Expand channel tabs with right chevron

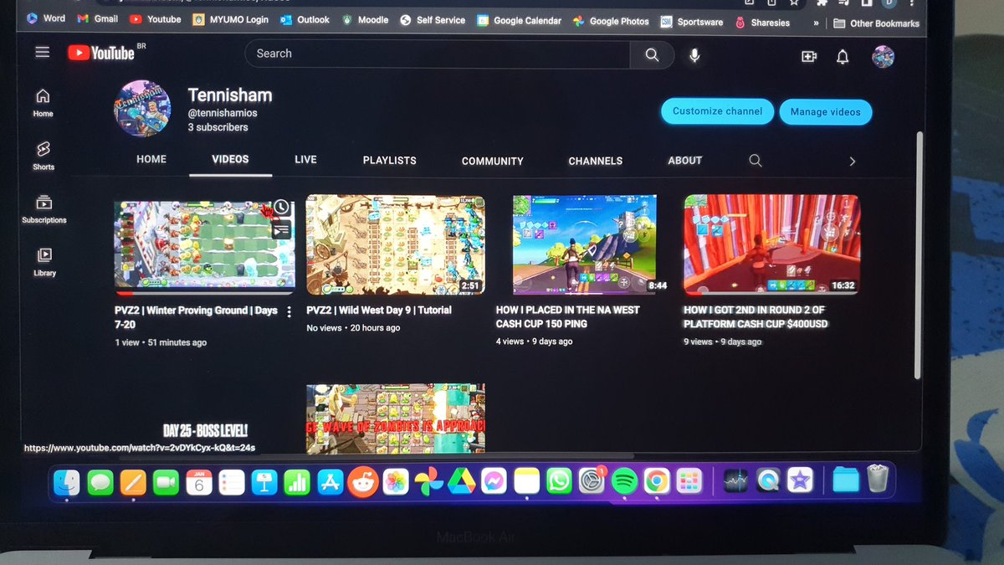point(853,162)
